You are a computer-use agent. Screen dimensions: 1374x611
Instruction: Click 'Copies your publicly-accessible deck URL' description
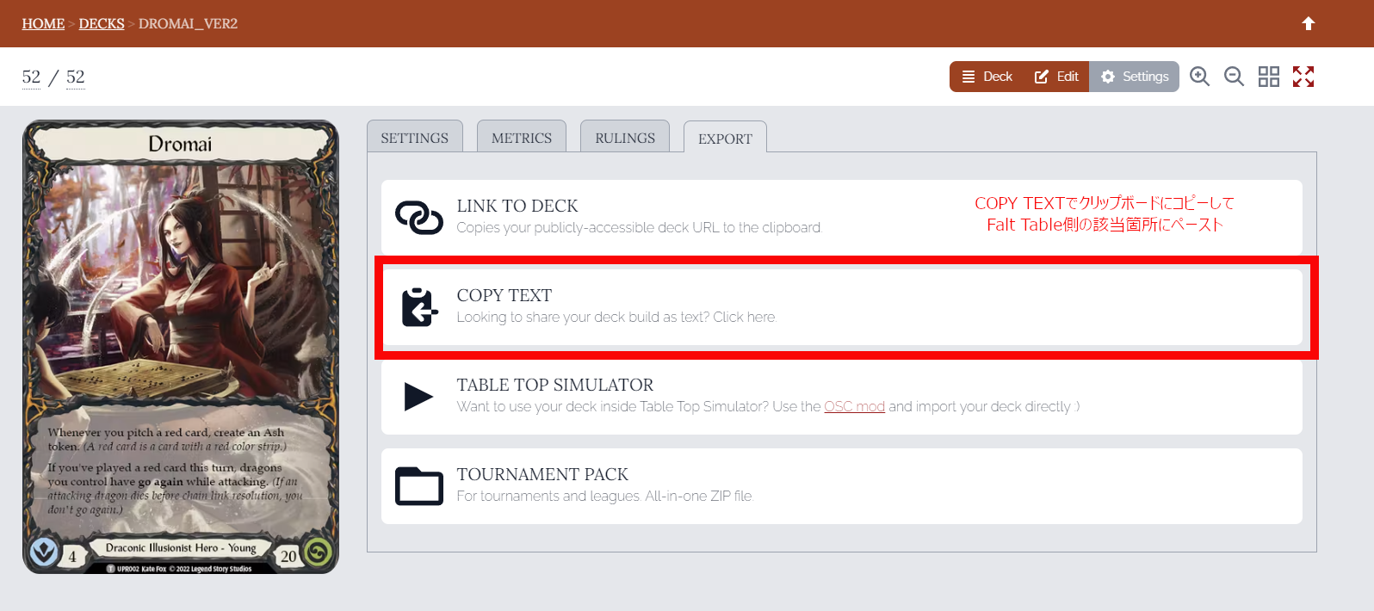pos(640,227)
